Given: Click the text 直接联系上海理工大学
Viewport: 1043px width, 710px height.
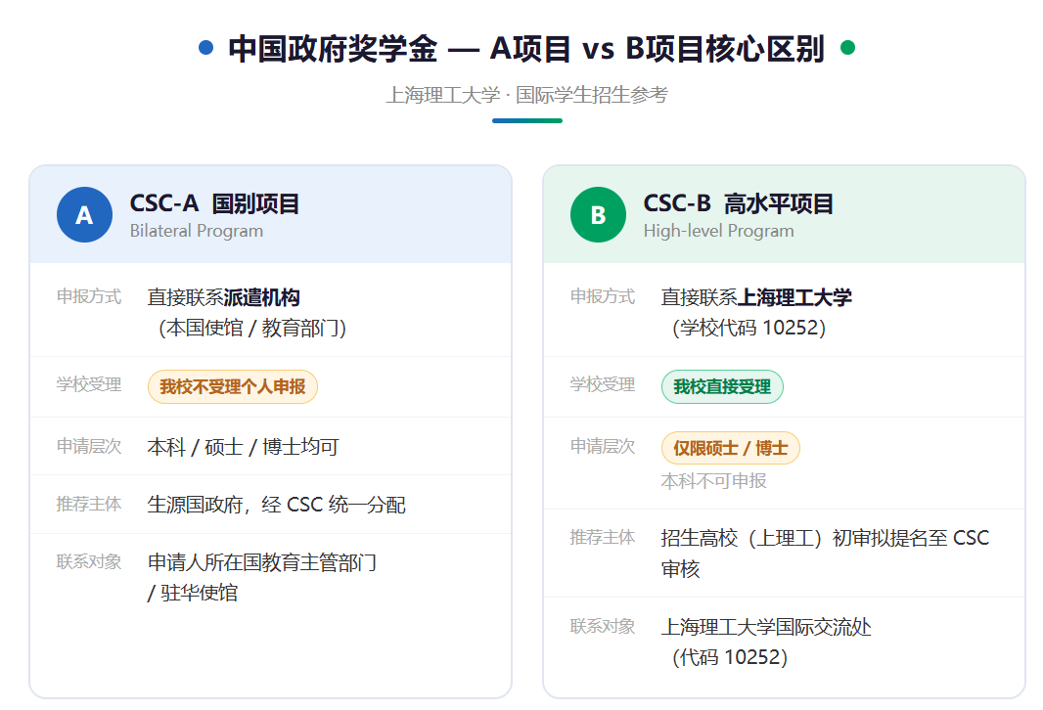Looking at the screenshot, I should [756, 297].
